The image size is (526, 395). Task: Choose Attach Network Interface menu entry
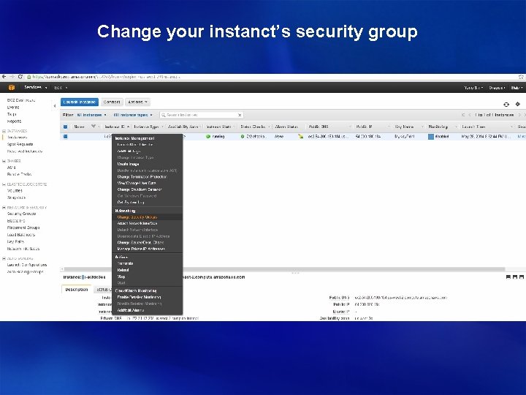[x=137, y=223]
